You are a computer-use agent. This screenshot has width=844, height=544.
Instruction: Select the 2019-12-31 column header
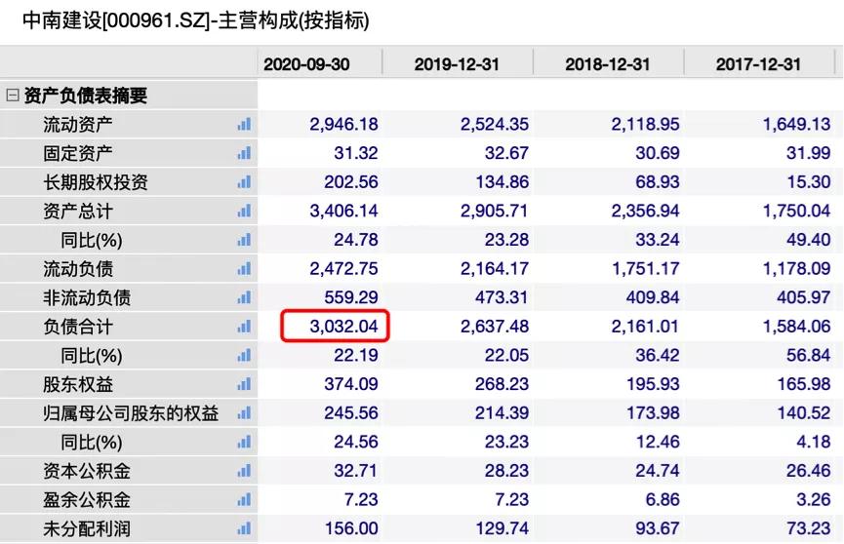pyautogui.click(x=457, y=64)
